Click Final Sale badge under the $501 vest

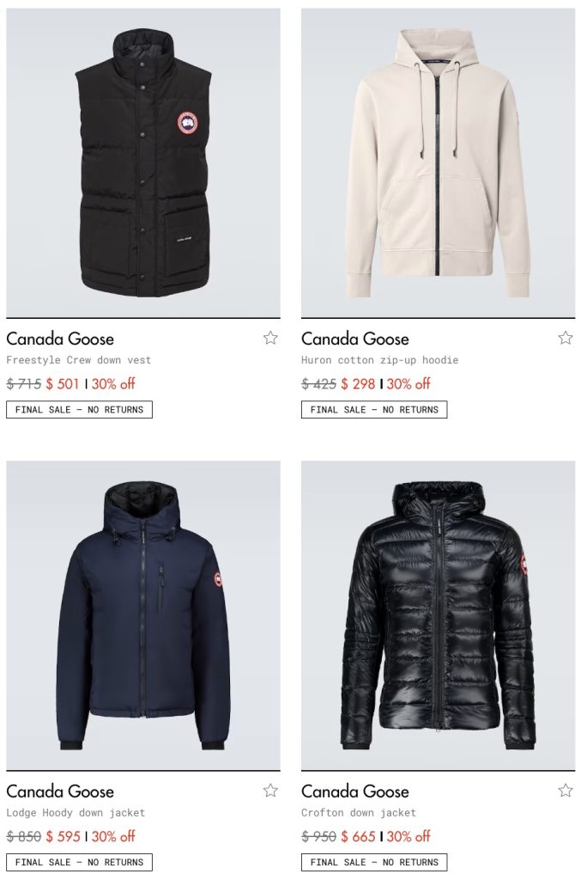79,410
